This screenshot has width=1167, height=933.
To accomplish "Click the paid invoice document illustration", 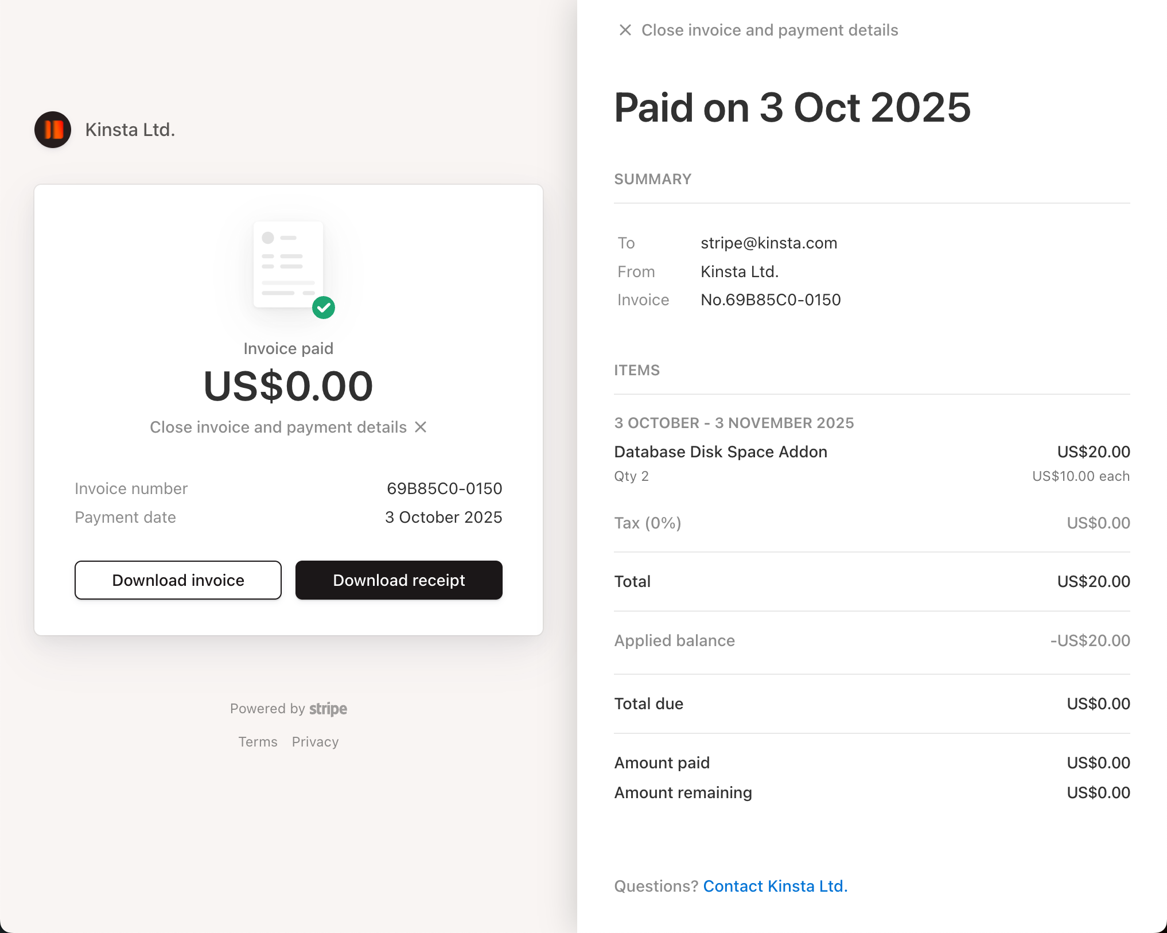I will coord(288,265).
